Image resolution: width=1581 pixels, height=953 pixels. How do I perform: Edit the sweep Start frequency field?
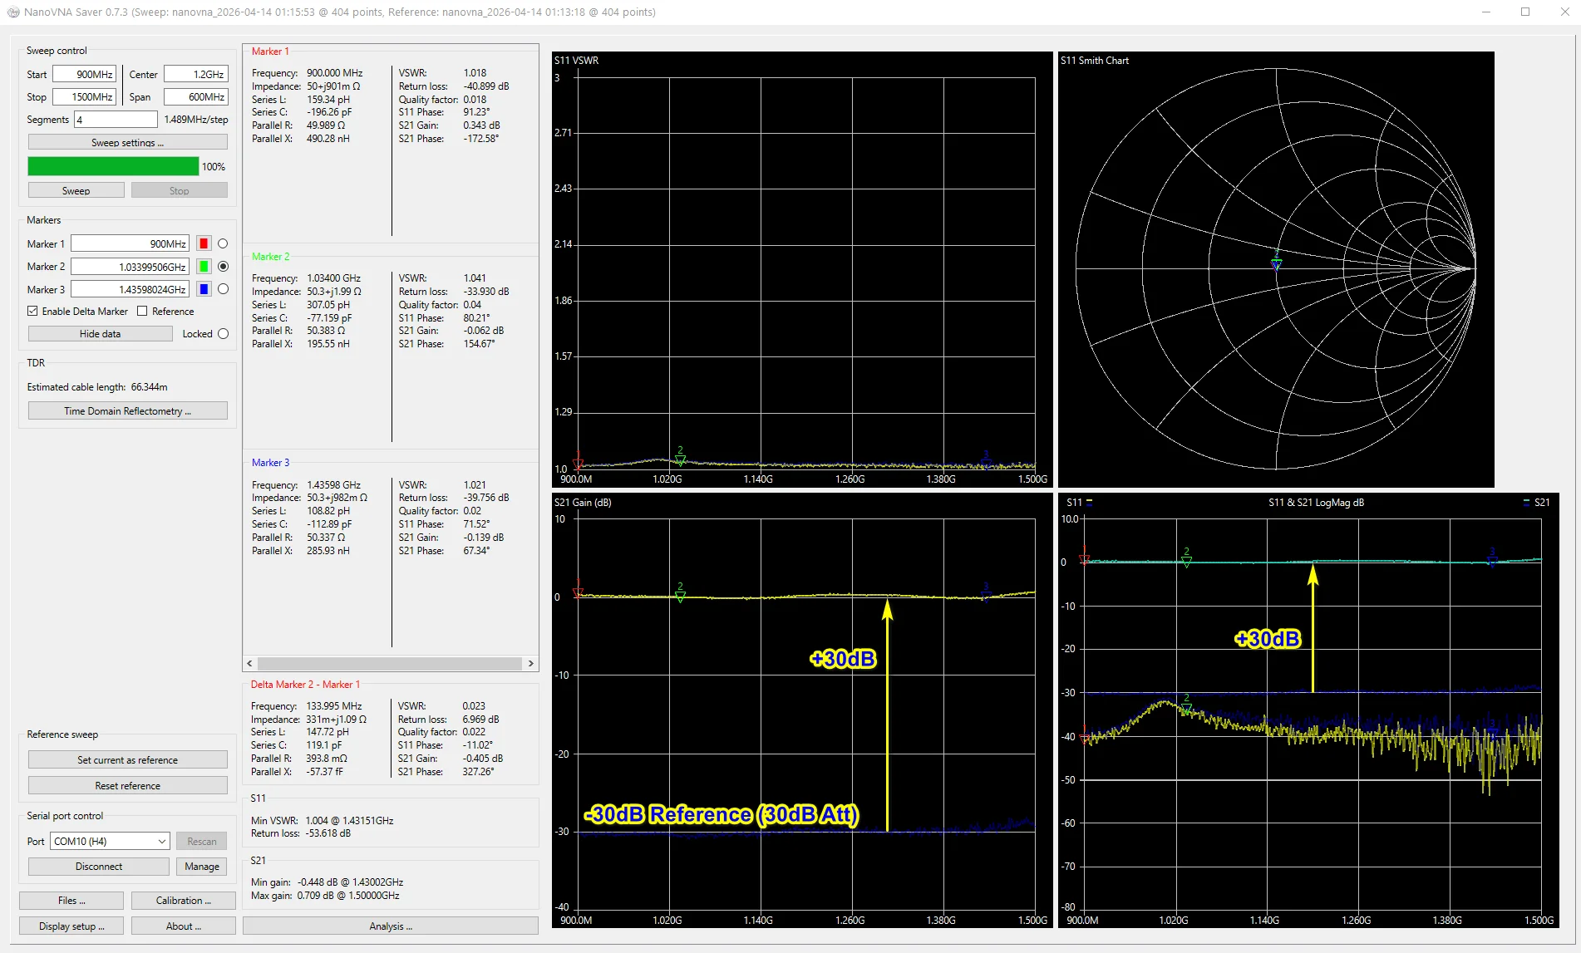pyautogui.click(x=85, y=75)
